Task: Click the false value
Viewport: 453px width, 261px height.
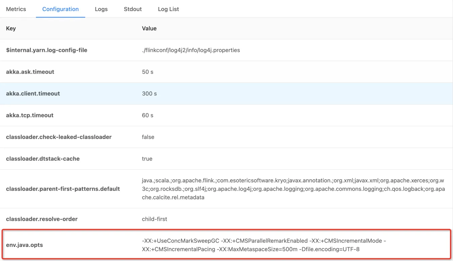Action: coord(148,137)
